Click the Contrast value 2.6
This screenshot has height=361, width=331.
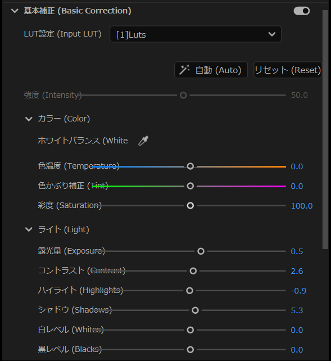[297, 271]
